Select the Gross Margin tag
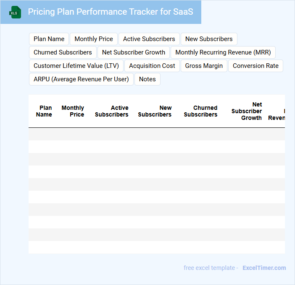295x285 pixels. [204, 66]
